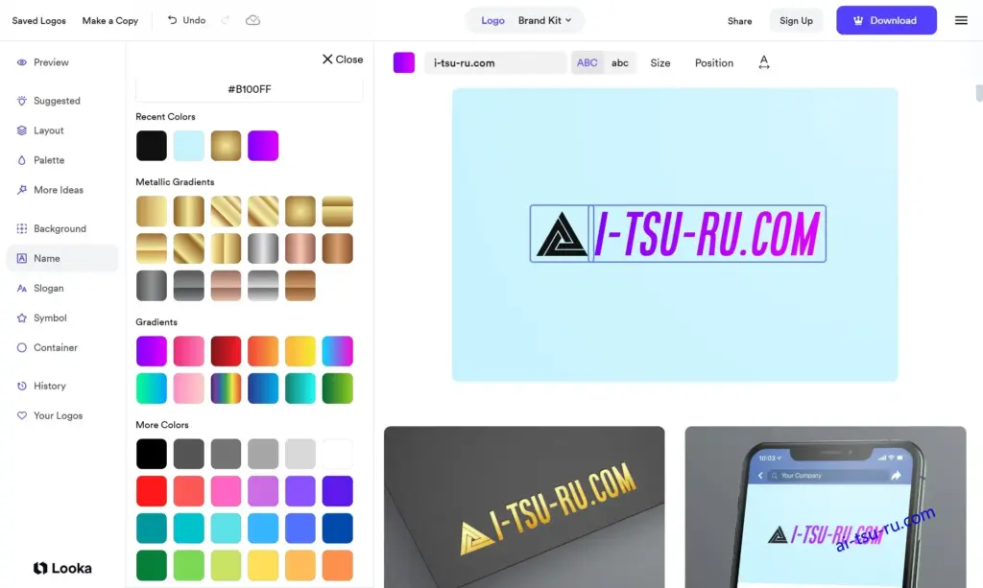Click Make a Copy
This screenshot has height=588, width=983.
click(x=109, y=21)
